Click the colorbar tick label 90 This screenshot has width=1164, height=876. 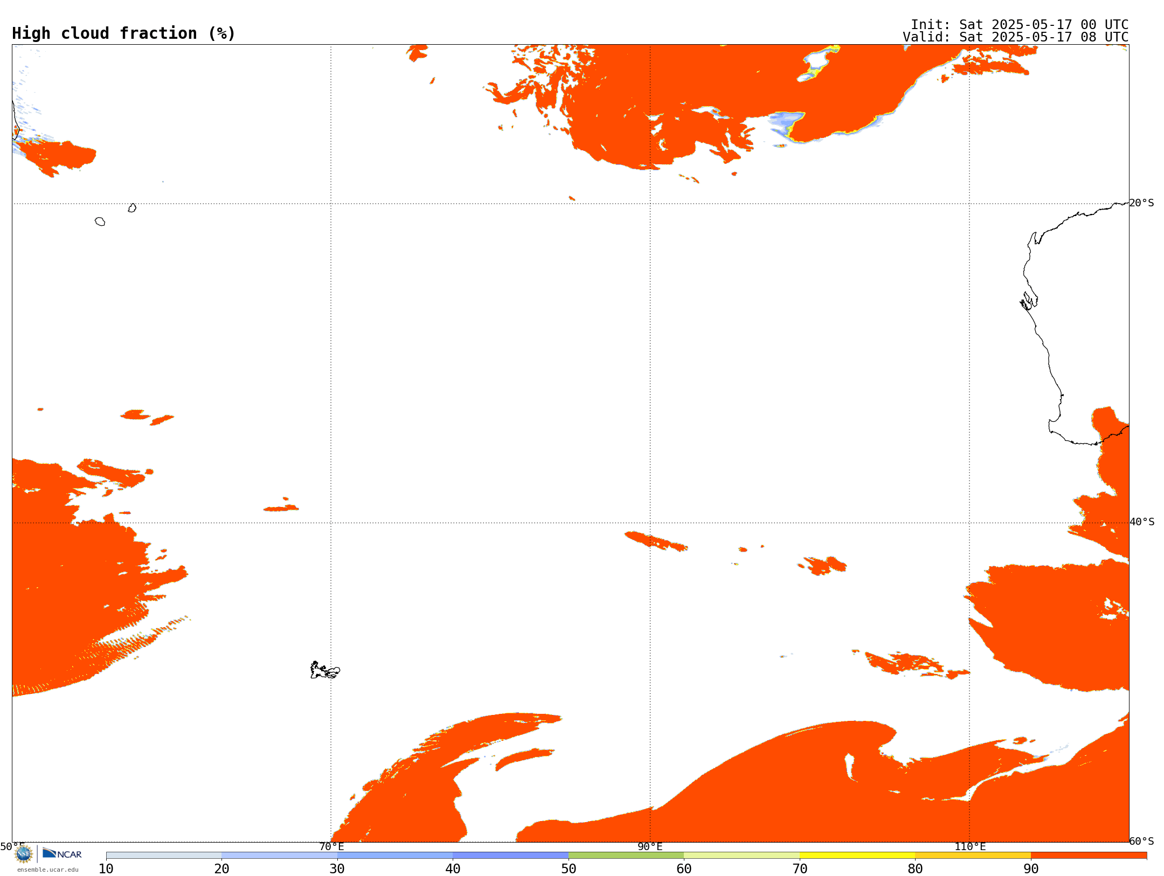1031,869
